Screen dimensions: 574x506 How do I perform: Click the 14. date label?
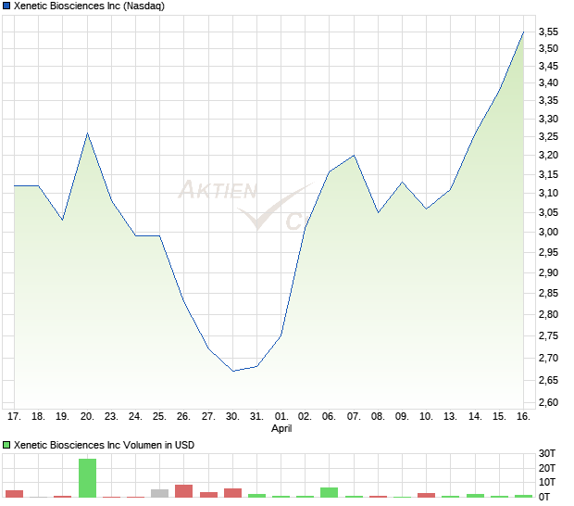[475, 417]
